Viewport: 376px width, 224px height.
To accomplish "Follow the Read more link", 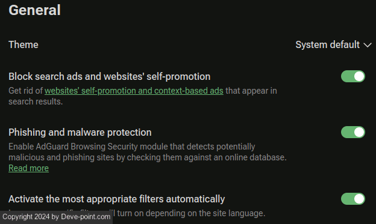I will coord(28,168).
